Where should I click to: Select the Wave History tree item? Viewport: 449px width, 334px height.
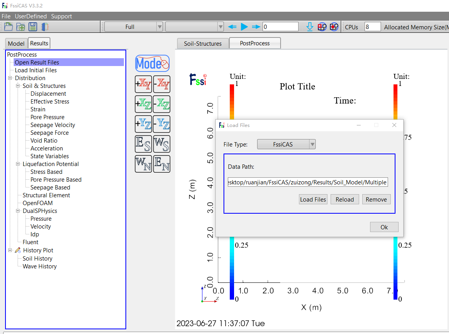point(39,266)
